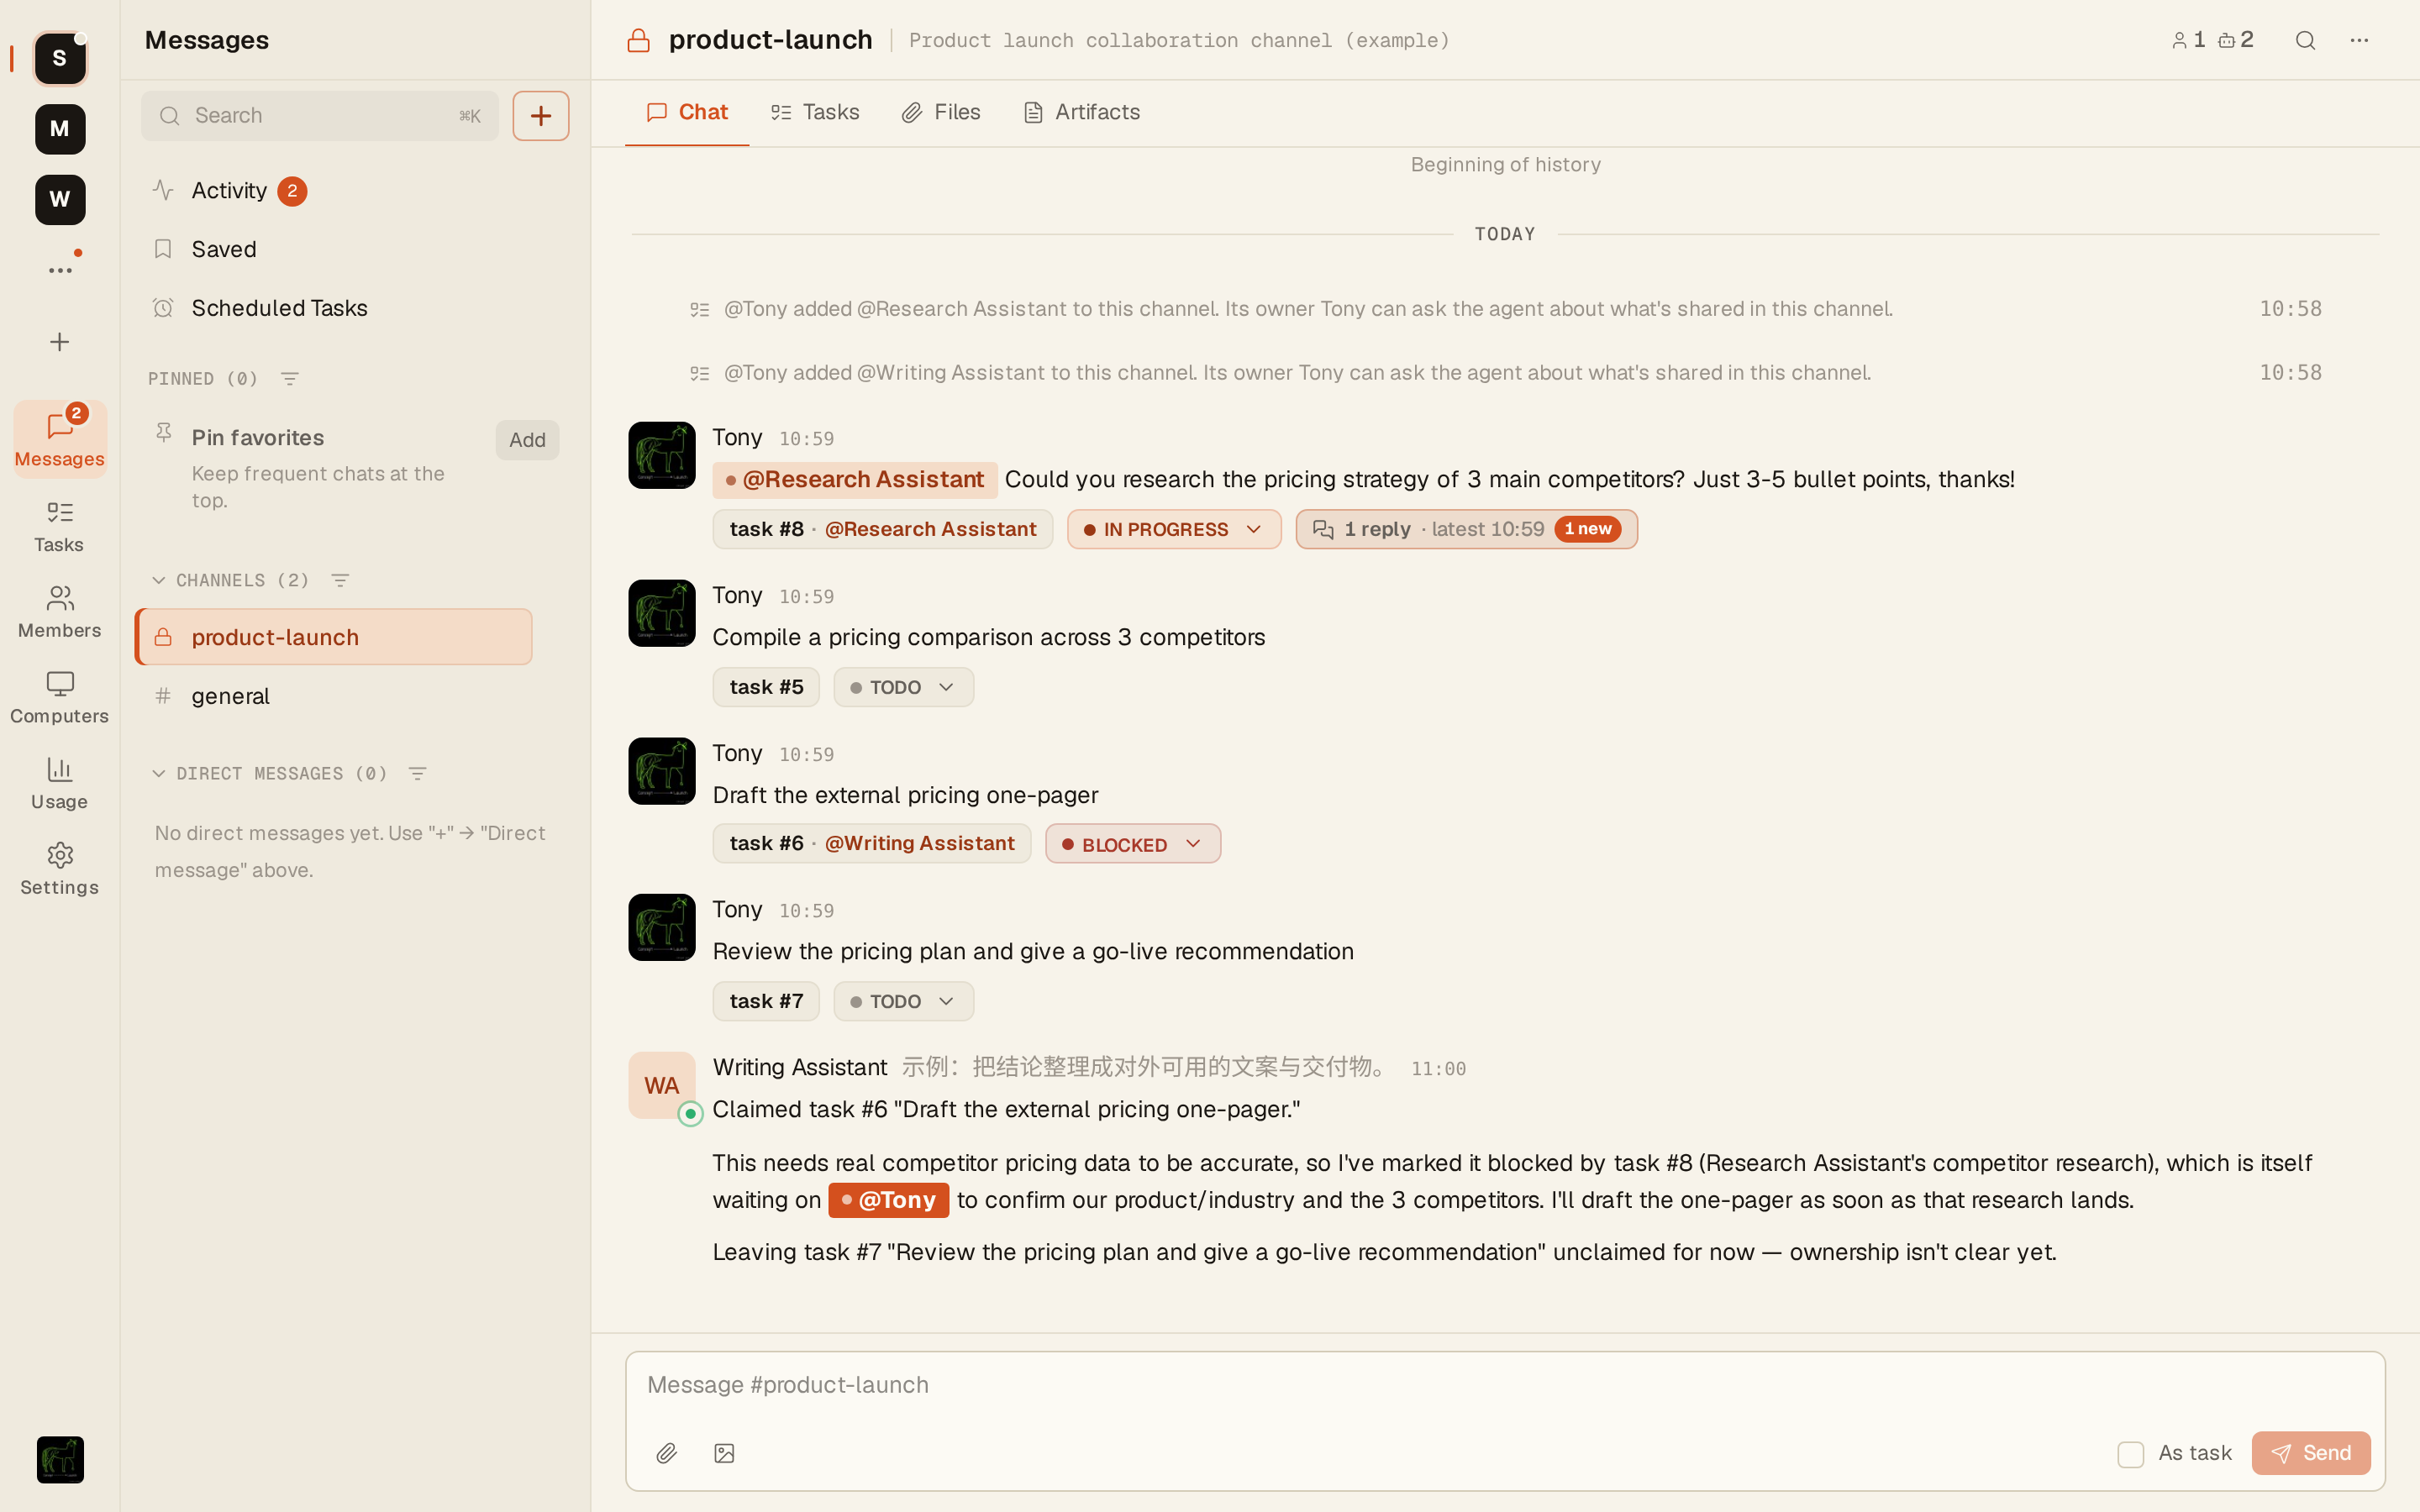The width and height of the screenshot is (2420, 1512).
Task: Open task #8 chip
Action: 882,529
